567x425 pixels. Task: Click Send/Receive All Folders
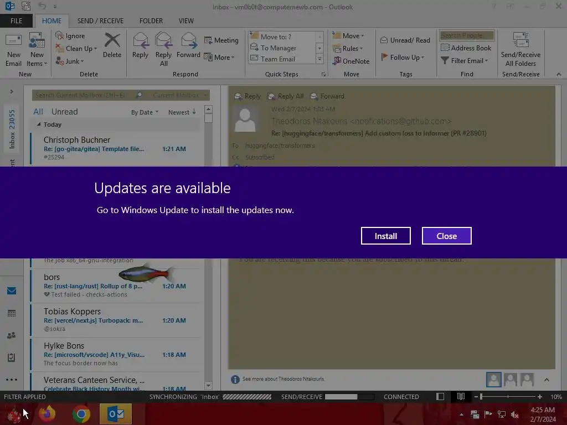pyautogui.click(x=520, y=49)
